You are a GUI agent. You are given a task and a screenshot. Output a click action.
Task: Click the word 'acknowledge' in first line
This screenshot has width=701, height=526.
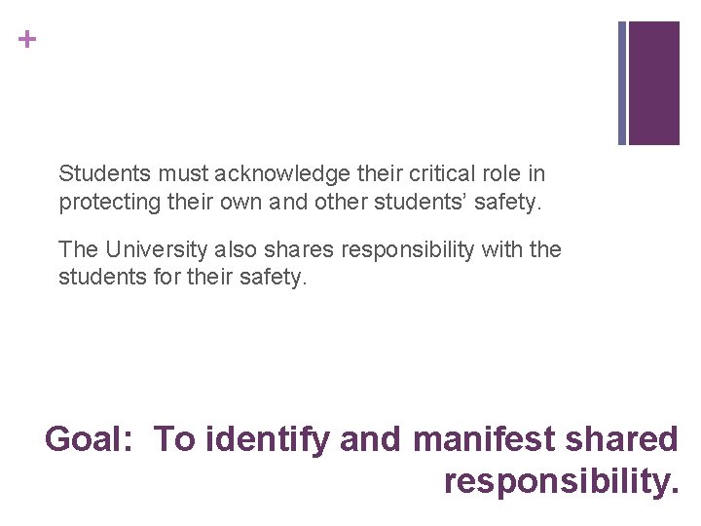pyautogui.click(x=282, y=174)
